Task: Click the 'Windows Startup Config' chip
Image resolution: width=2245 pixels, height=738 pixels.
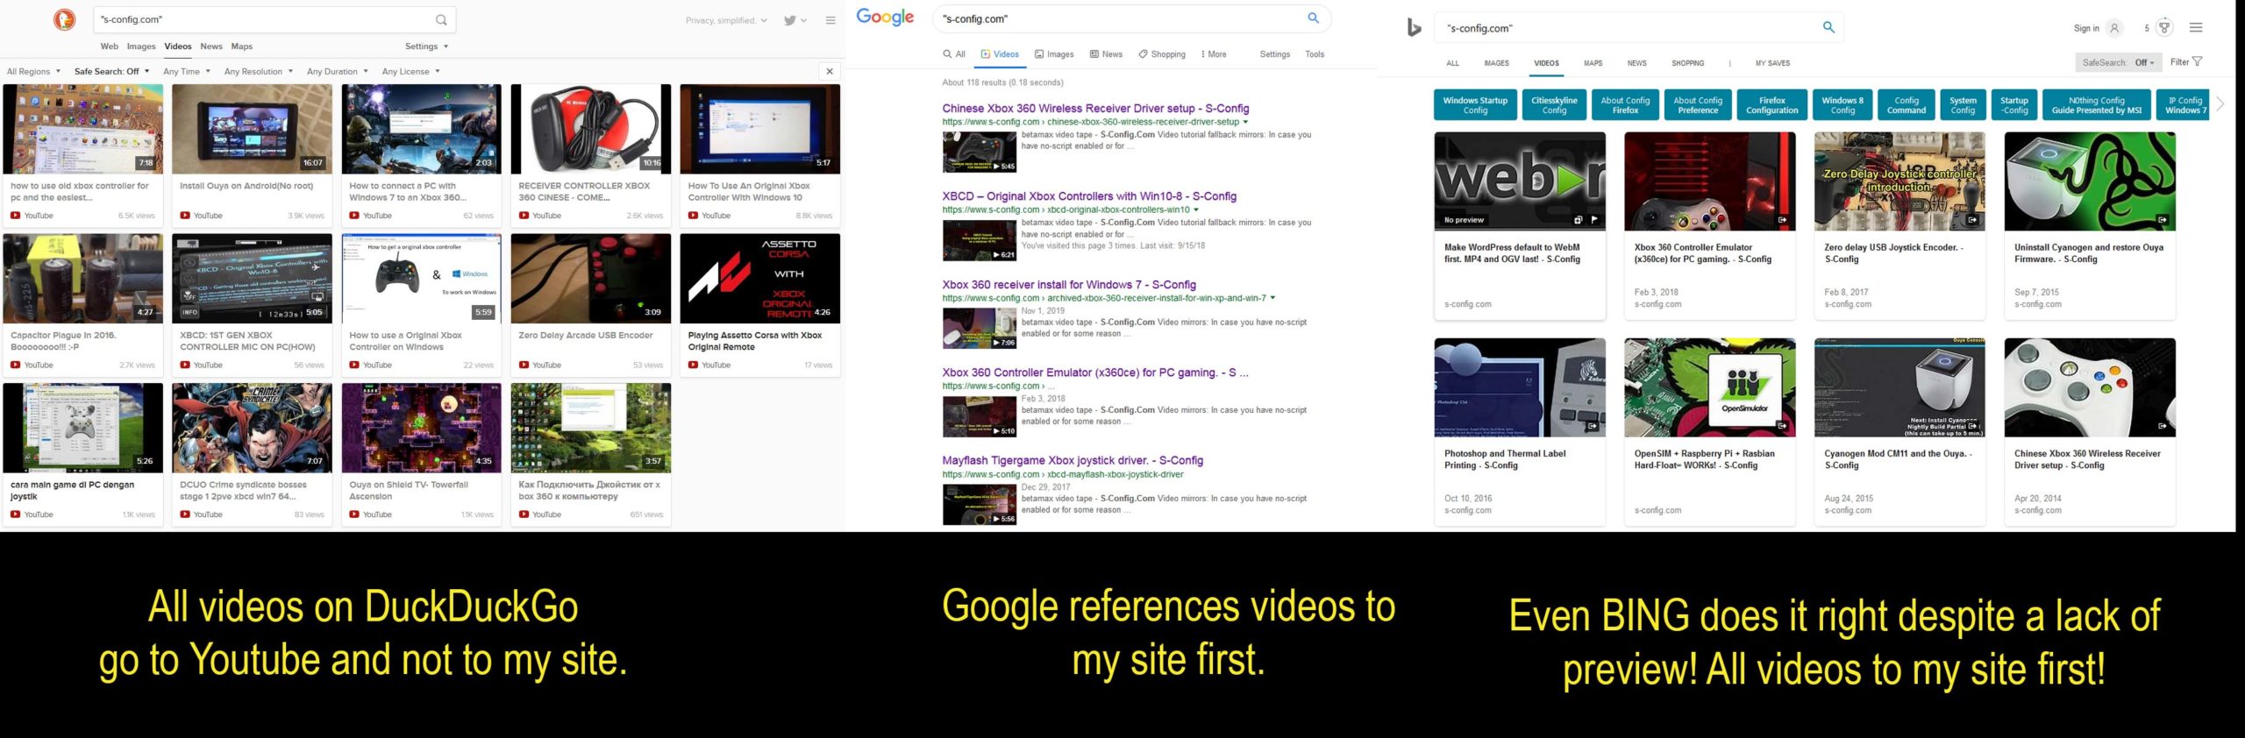Action: (1475, 105)
